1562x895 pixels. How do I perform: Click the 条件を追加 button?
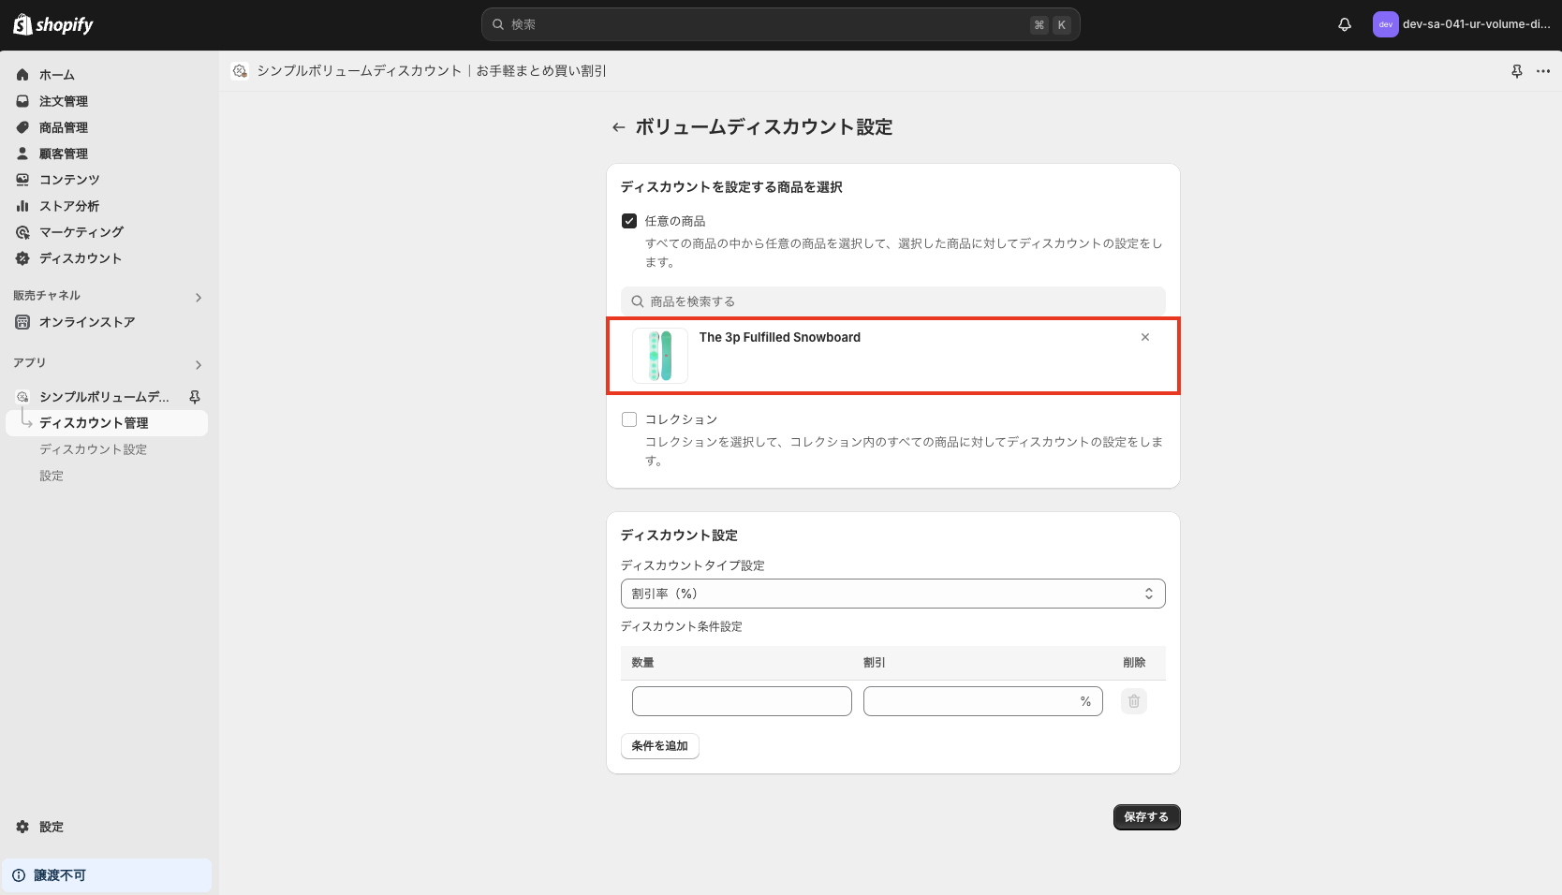659,745
